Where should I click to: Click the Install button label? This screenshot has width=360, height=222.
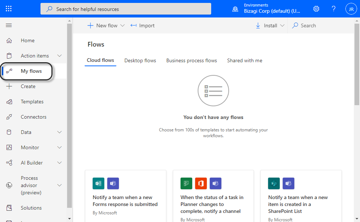271,26
